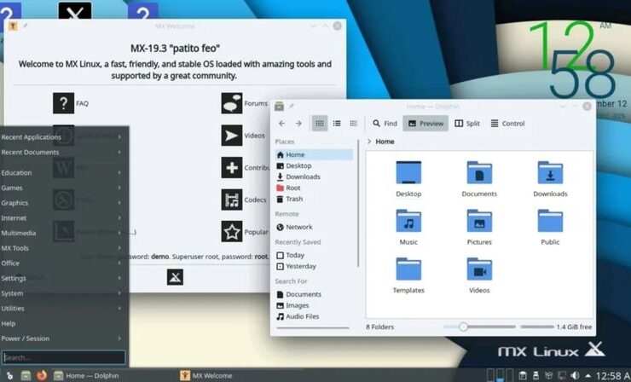Launch Firefox from the taskbar
631x382 pixels.
click(42, 375)
